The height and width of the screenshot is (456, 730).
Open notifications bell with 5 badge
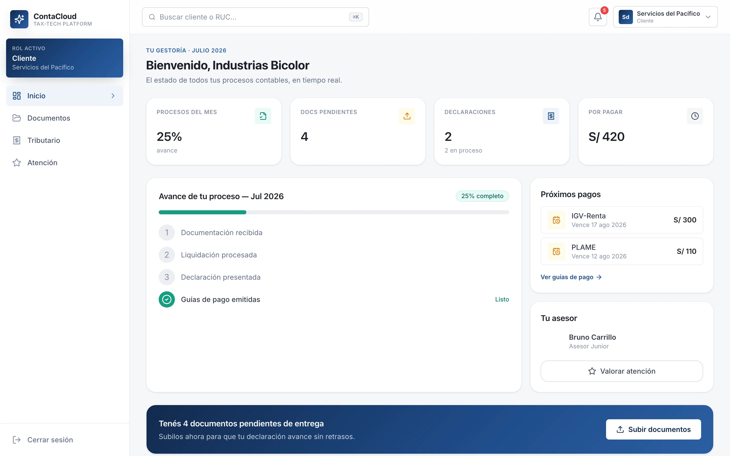(598, 17)
